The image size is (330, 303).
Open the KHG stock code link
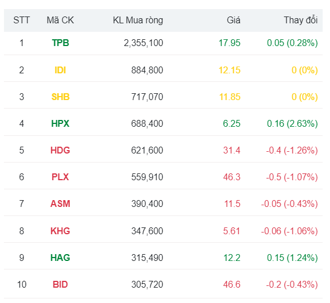click(61, 231)
